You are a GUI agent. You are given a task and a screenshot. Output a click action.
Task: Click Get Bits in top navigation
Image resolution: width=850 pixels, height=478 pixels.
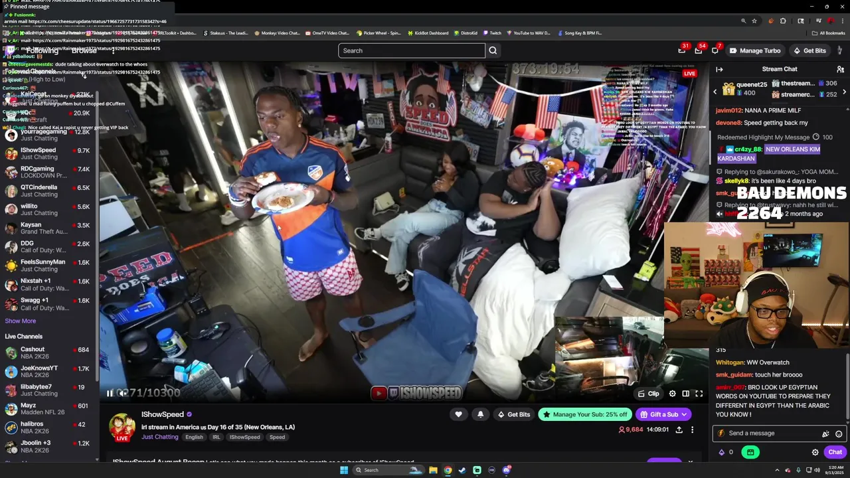(809, 50)
